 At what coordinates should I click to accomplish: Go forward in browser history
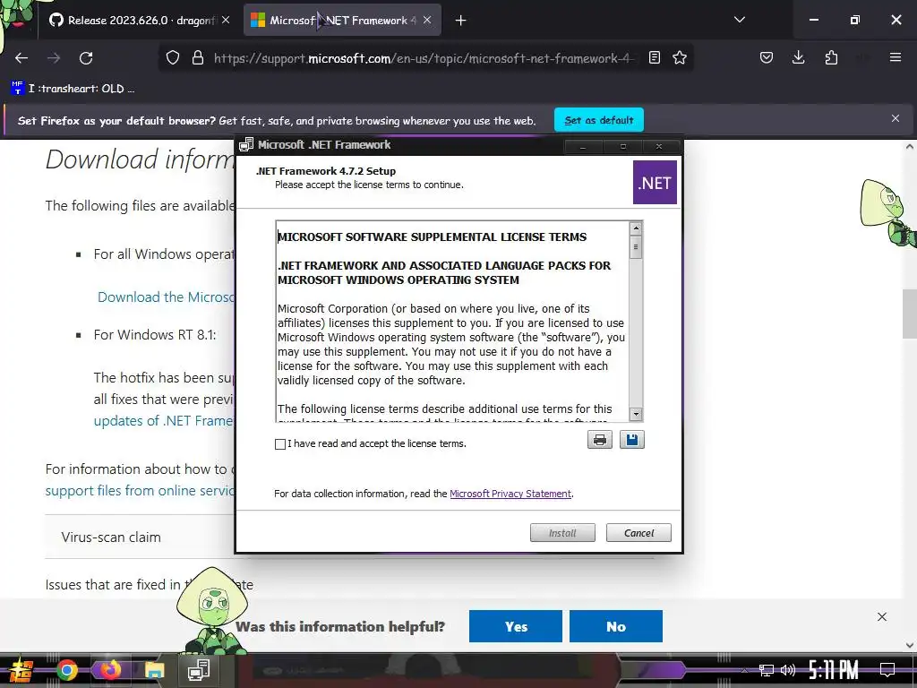[54, 58]
